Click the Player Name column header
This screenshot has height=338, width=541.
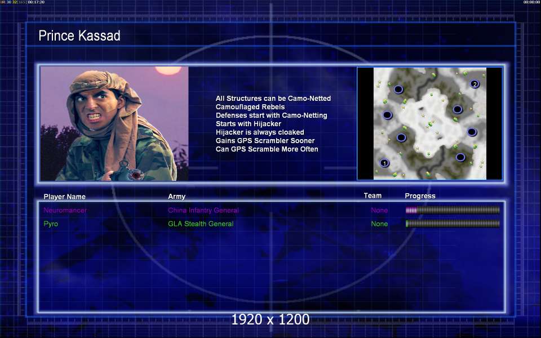pos(64,197)
